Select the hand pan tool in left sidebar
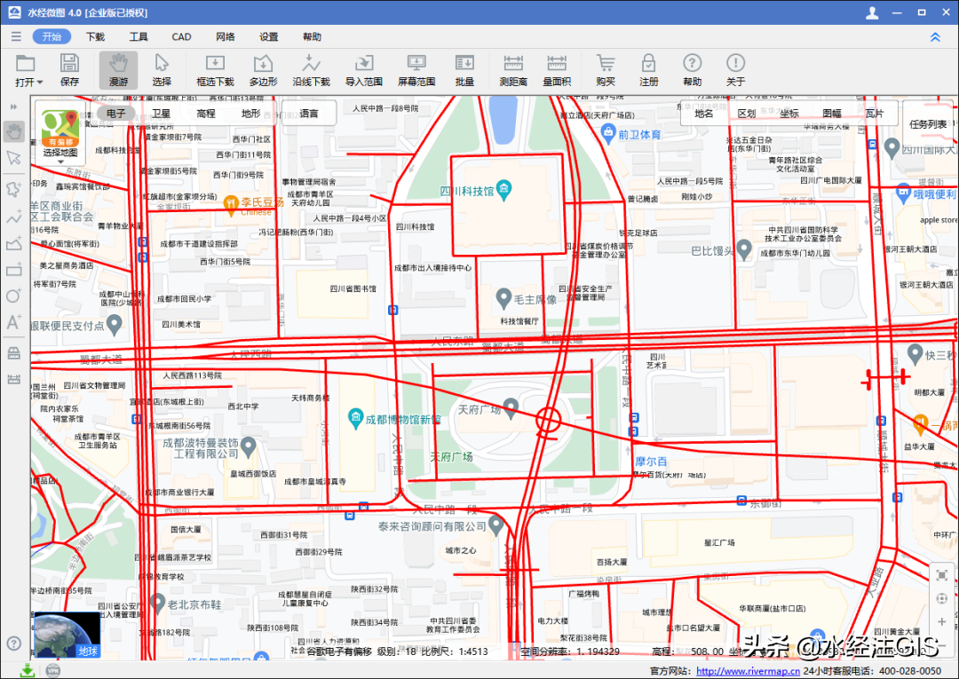This screenshot has width=959, height=679. pos(13,130)
